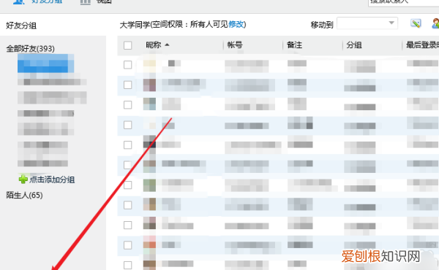This screenshot has width=439, height=270.
Task: Click the 备注 column header
Action: point(295,45)
